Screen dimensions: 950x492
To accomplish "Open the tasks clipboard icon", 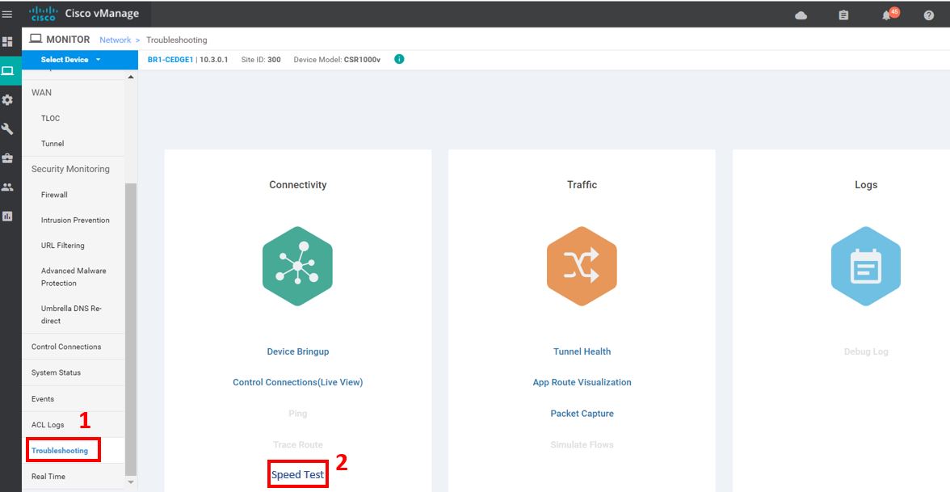I will (x=843, y=15).
